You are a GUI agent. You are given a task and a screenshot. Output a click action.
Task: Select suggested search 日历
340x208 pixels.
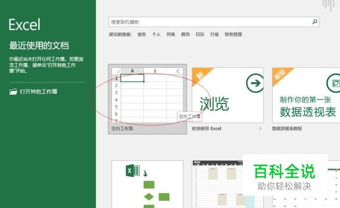tap(199, 34)
